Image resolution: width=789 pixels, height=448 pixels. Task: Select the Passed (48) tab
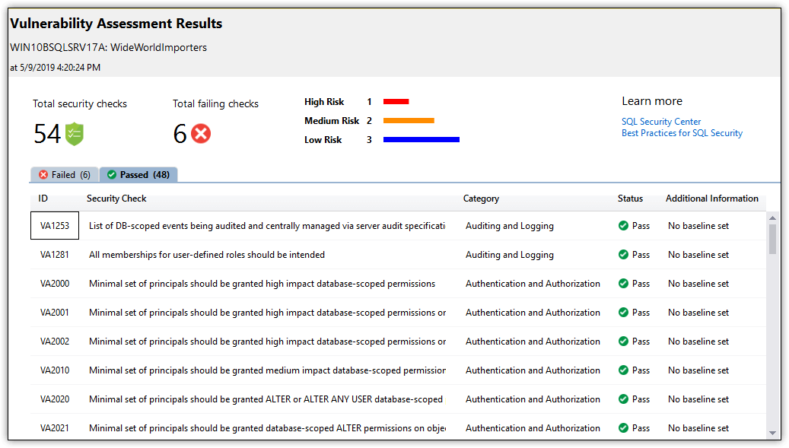click(x=139, y=174)
